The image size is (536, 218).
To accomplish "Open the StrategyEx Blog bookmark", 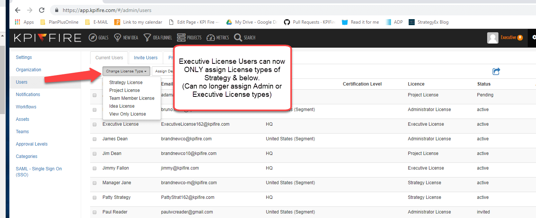I will tap(429, 22).
